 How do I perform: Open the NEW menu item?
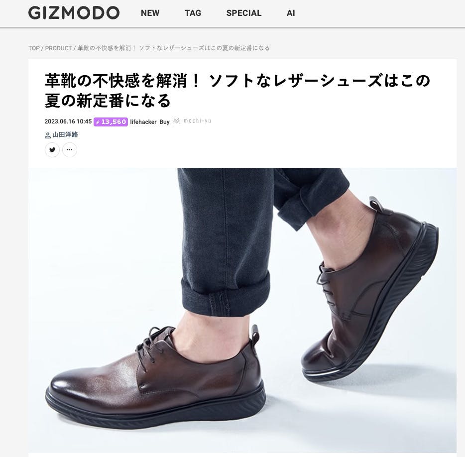pos(150,13)
